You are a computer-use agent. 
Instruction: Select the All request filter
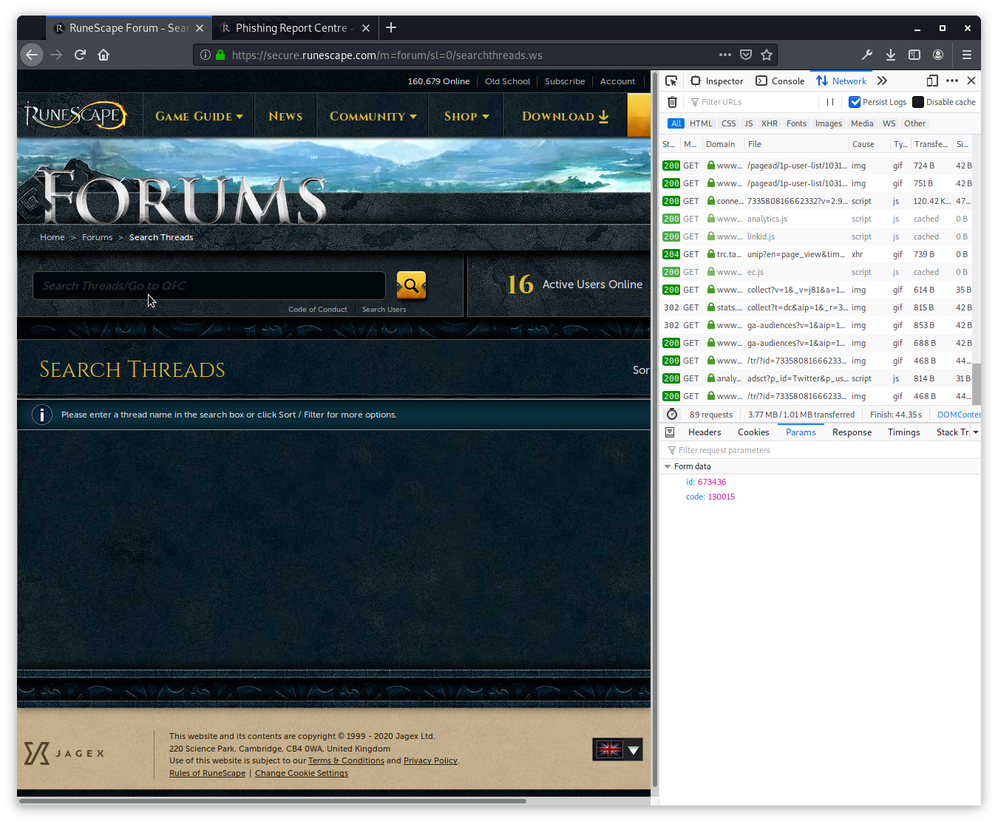click(676, 123)
